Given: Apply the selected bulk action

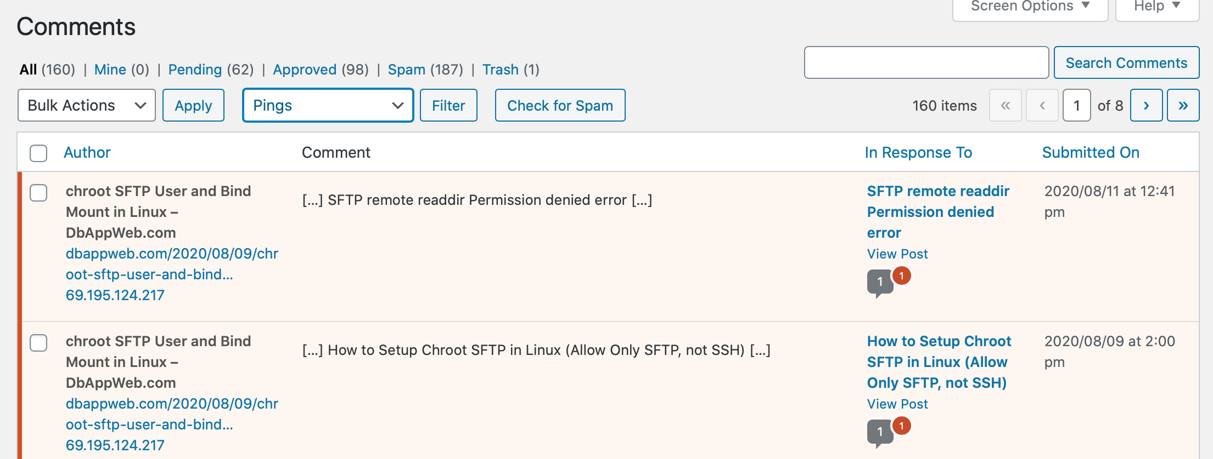Looking at the screenshot, I should pos(193,105).
